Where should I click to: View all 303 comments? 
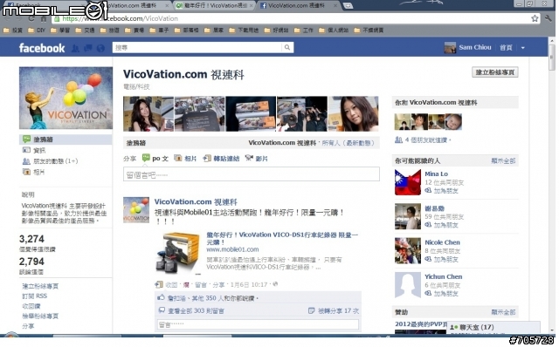click(x=196, y=311)
